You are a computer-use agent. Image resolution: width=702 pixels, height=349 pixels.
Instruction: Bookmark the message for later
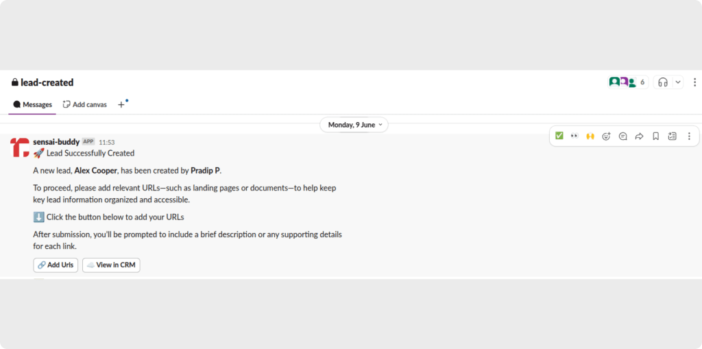point(655,136)
